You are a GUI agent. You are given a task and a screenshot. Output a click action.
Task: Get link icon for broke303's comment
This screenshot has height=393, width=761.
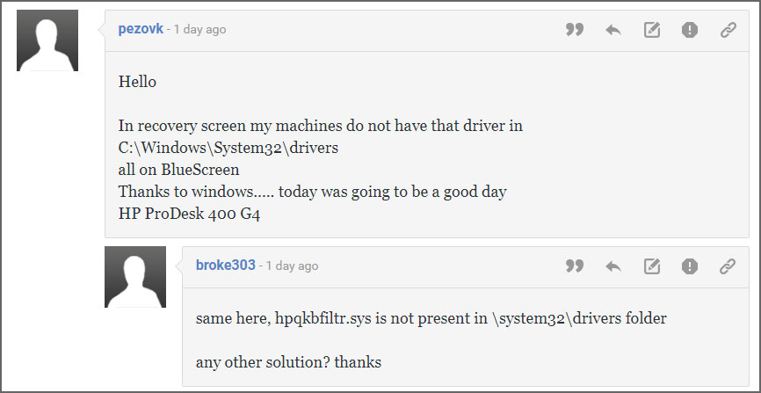click(x=728, y=266)
